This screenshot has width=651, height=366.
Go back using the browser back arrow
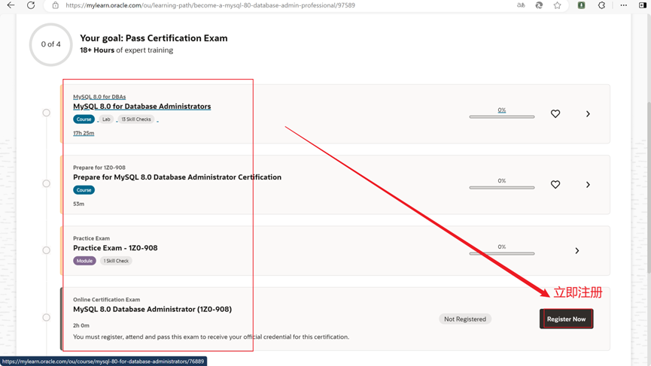click(11, 5)
